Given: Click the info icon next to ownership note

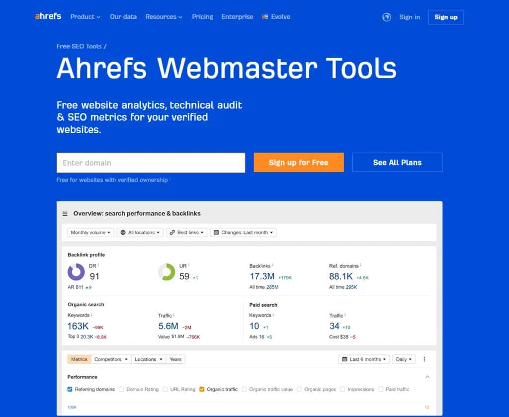Looking at the screenshot, I should tap(170, 179).
